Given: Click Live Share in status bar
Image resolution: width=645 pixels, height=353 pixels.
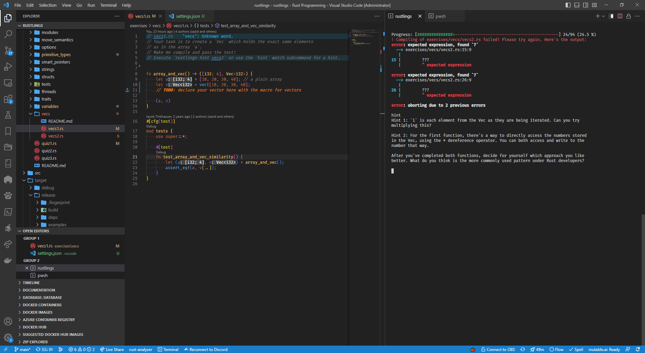Looking at the screenshot, I should (x=112, y=349).
